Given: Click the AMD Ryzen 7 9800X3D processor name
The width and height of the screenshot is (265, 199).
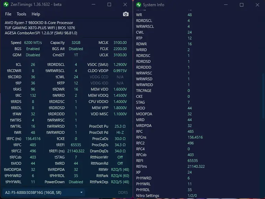Looking at the screenshot, I should 39,23.
